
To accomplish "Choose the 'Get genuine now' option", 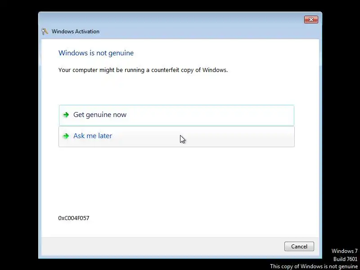I will pos(176,115).
